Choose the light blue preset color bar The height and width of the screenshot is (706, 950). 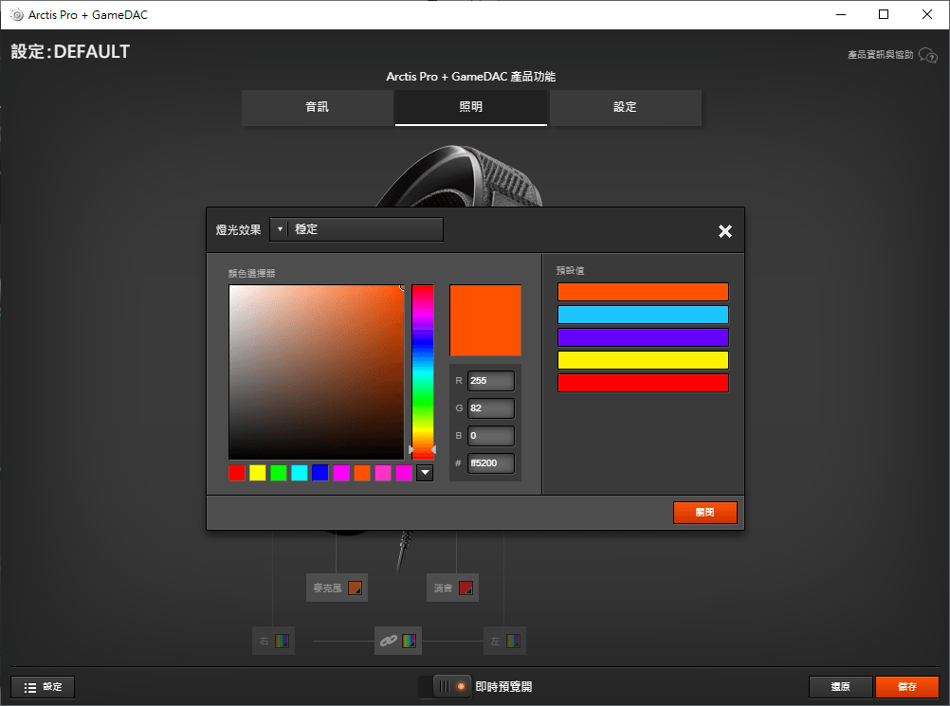643,315
